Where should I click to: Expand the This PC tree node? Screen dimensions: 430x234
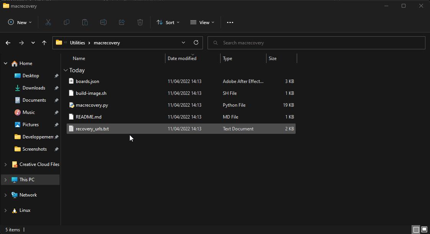(5, 180)
